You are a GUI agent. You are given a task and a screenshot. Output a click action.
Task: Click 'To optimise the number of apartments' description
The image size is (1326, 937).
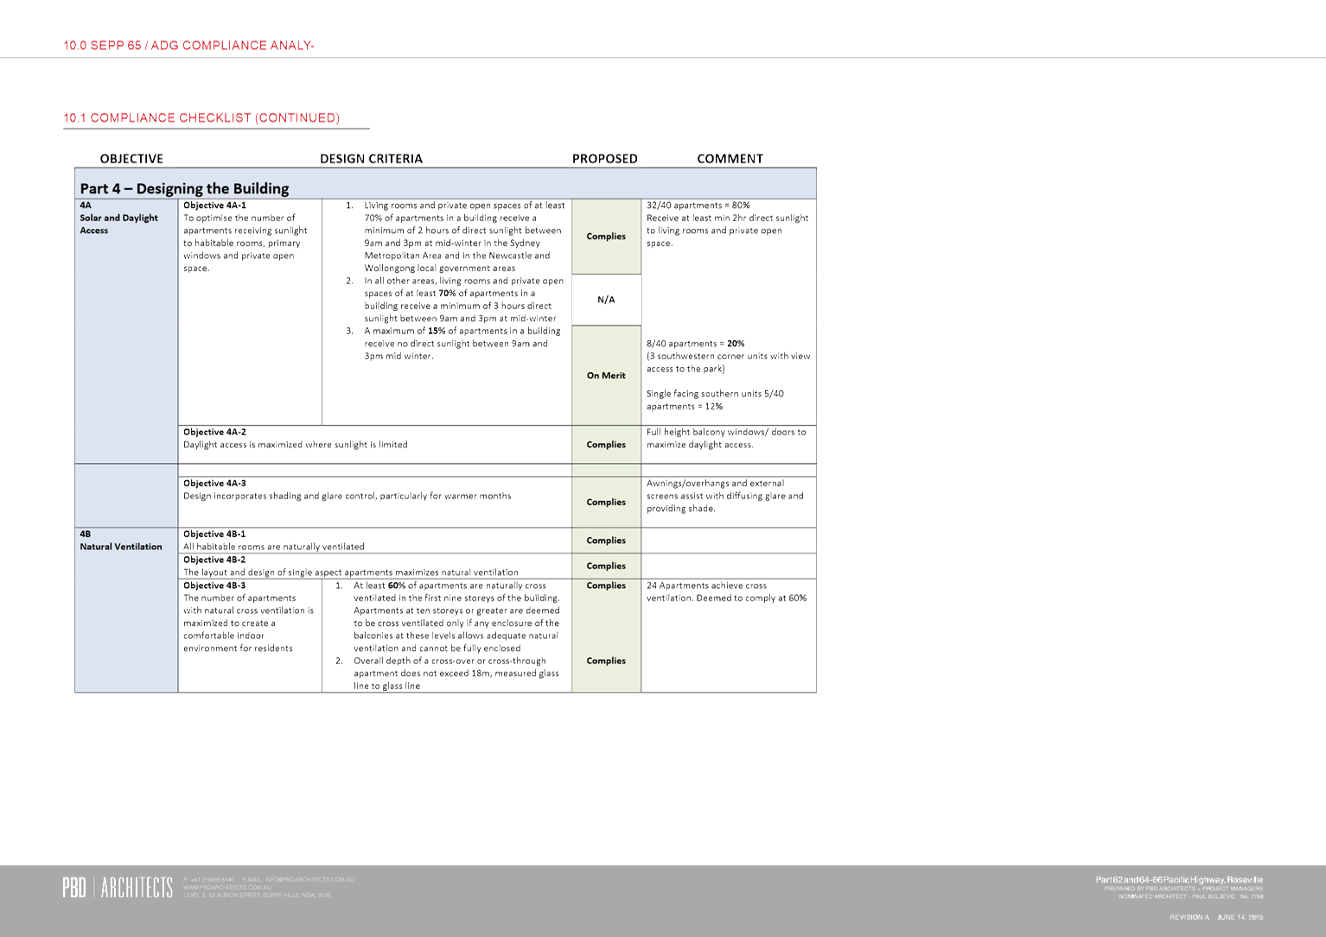coord(245,243)
